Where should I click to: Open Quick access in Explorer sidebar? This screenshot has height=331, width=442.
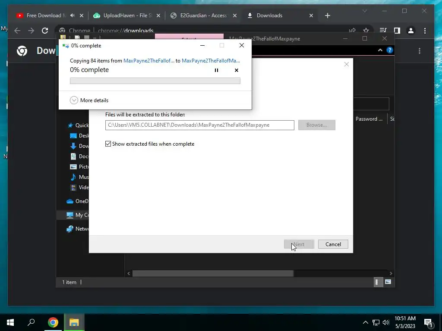79,125
